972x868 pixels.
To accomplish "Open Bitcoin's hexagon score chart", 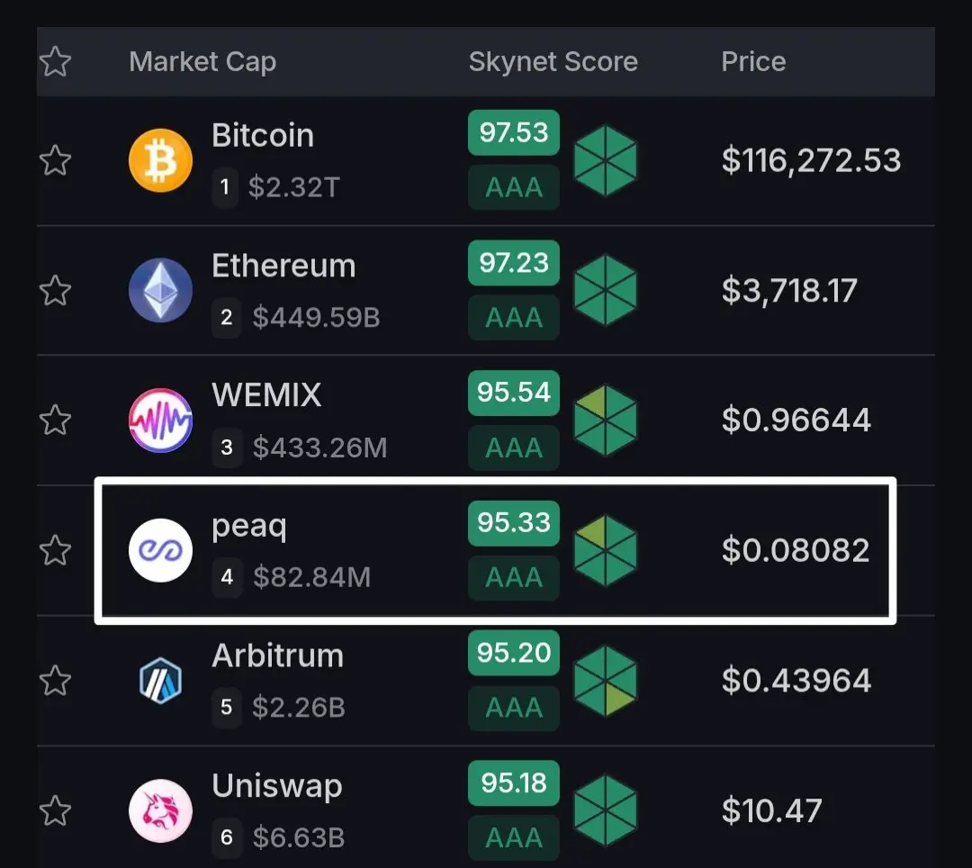I will [x=605, y=160].
